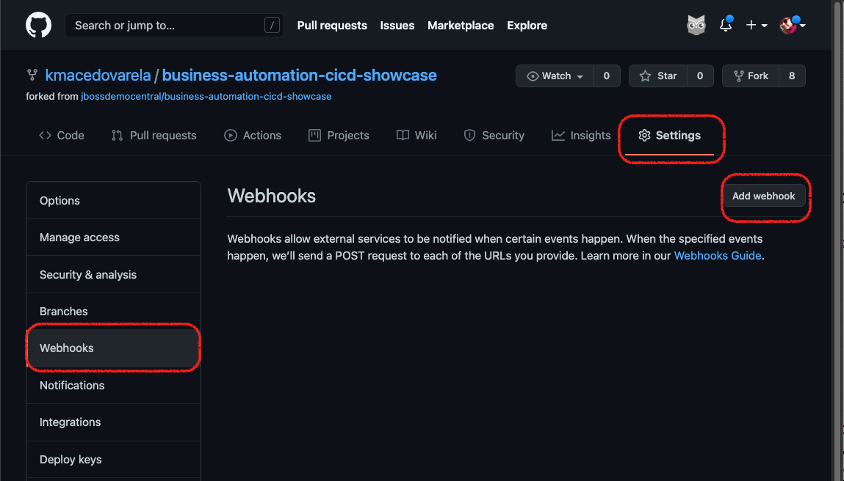Focus the Search or jump to field
Viewport: 844px width, 481px height.
pyautogui.click(x=174, y=25)
